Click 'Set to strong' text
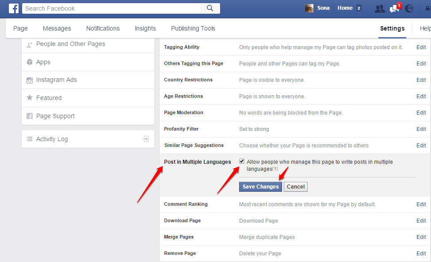The width and height of the screenshot is (431, 262). (254, 129)
